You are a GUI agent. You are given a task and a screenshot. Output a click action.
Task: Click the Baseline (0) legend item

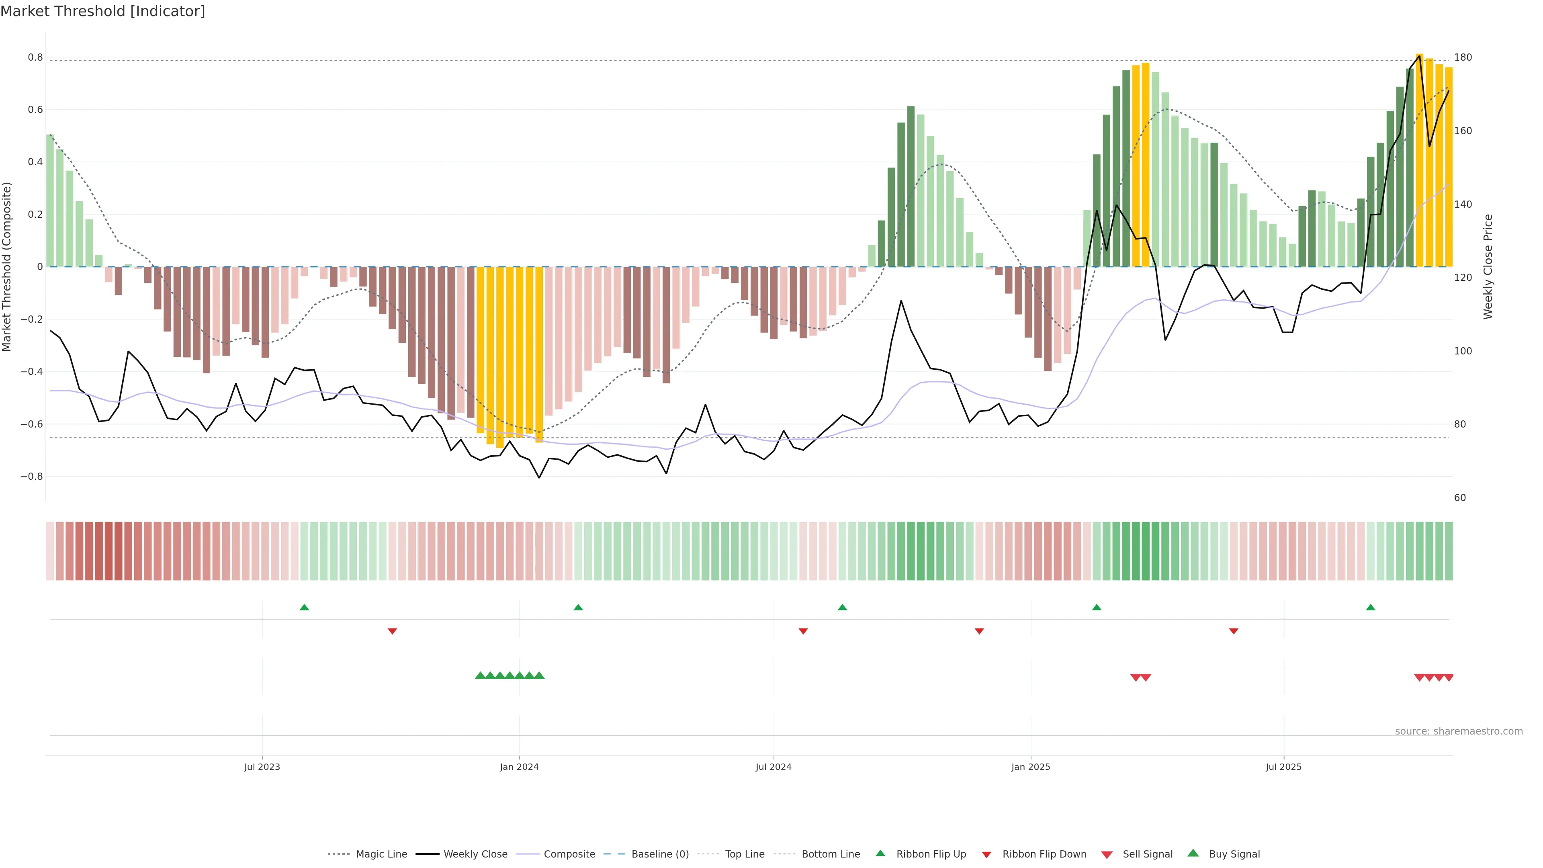660,854
